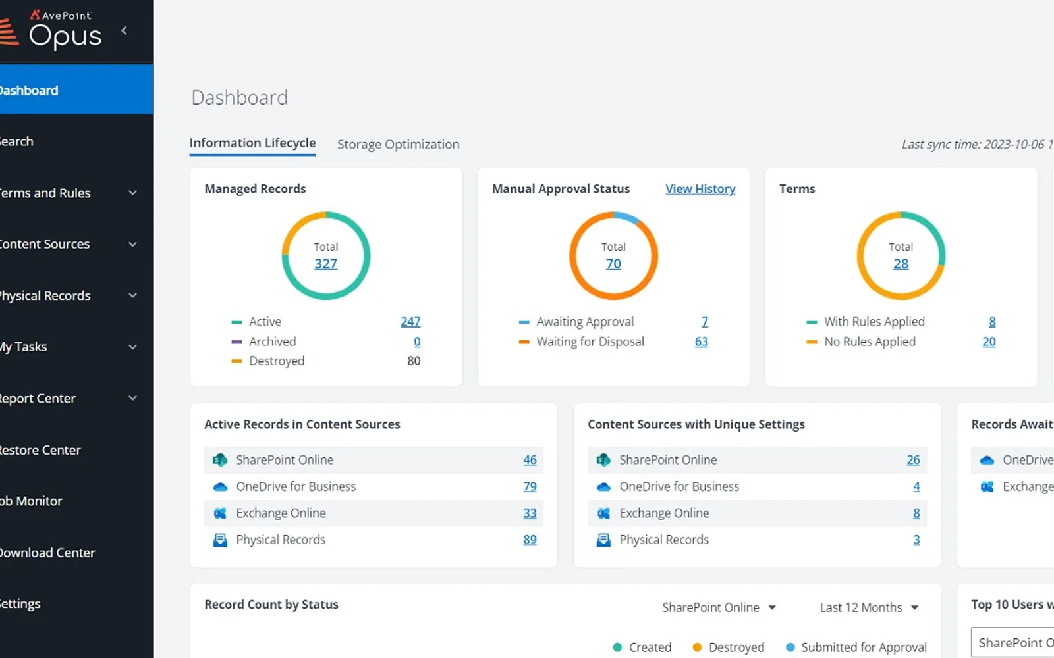Viewport: 1054px width, 658px height.
Task: Click OneDrive icon in Active Records card
Action: click(x=220, y=487)
